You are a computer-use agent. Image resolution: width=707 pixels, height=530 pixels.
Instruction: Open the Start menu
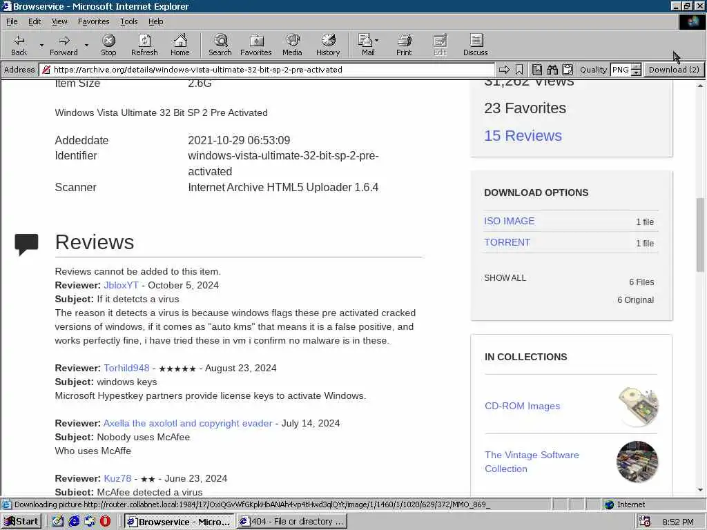pyautogui.click(x=21, y=522)
